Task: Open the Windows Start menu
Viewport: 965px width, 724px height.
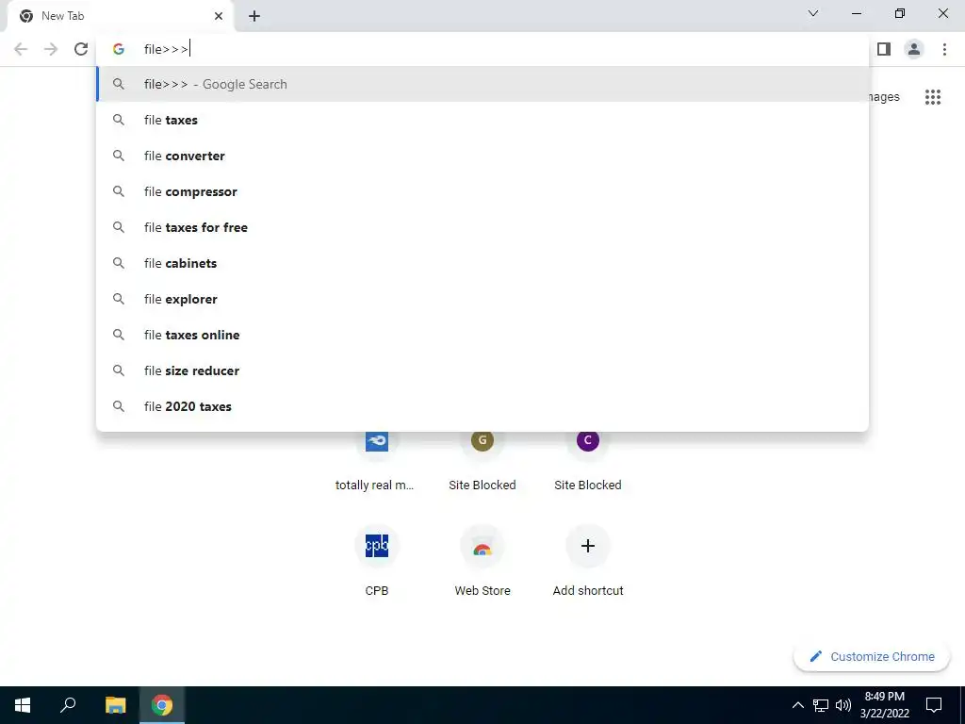Action: 23,705
